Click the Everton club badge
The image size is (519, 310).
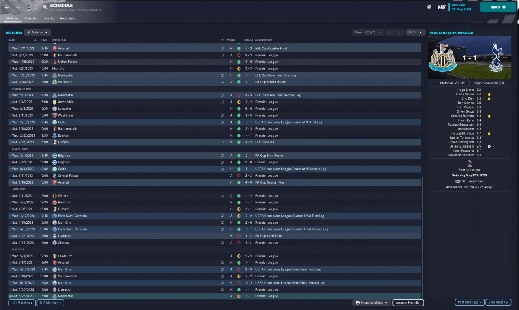pos(55,135)
